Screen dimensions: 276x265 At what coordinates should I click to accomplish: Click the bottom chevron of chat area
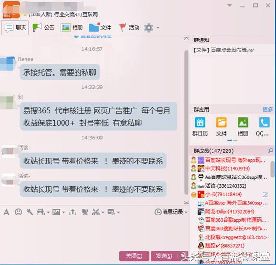[x=187, y=202]
